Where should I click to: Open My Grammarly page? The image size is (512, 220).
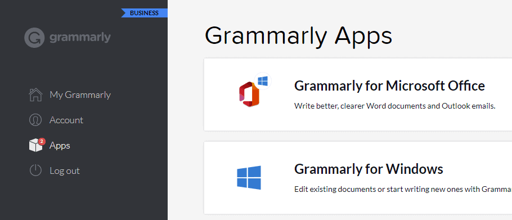point(80,95)
